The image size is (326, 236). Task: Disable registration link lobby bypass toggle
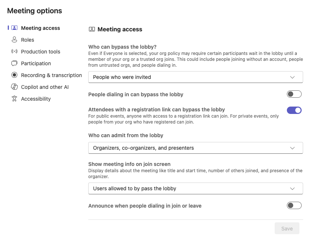294,110
